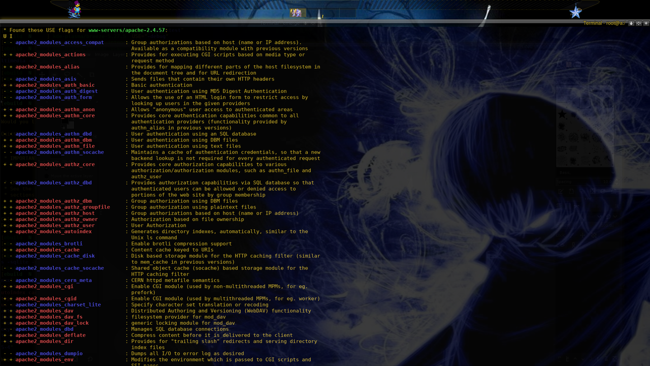Click apache2_modules_charset_lite flag name

pyautogui.click(x=58, y=305)
